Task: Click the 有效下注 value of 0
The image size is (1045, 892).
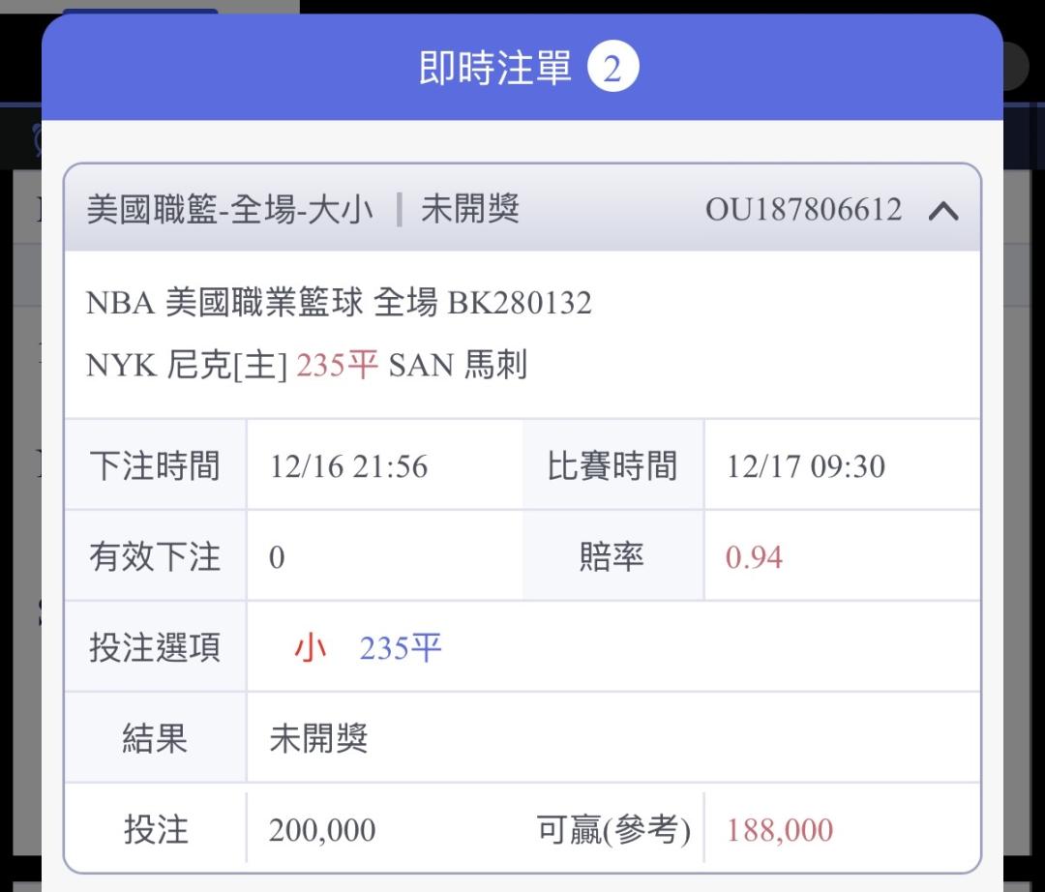Action: (277, 557)
